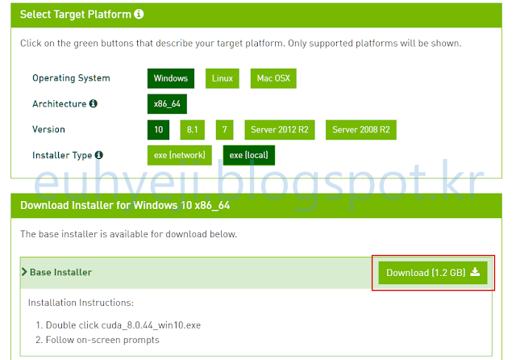Click info icon next to Architecture

[94, 103]
